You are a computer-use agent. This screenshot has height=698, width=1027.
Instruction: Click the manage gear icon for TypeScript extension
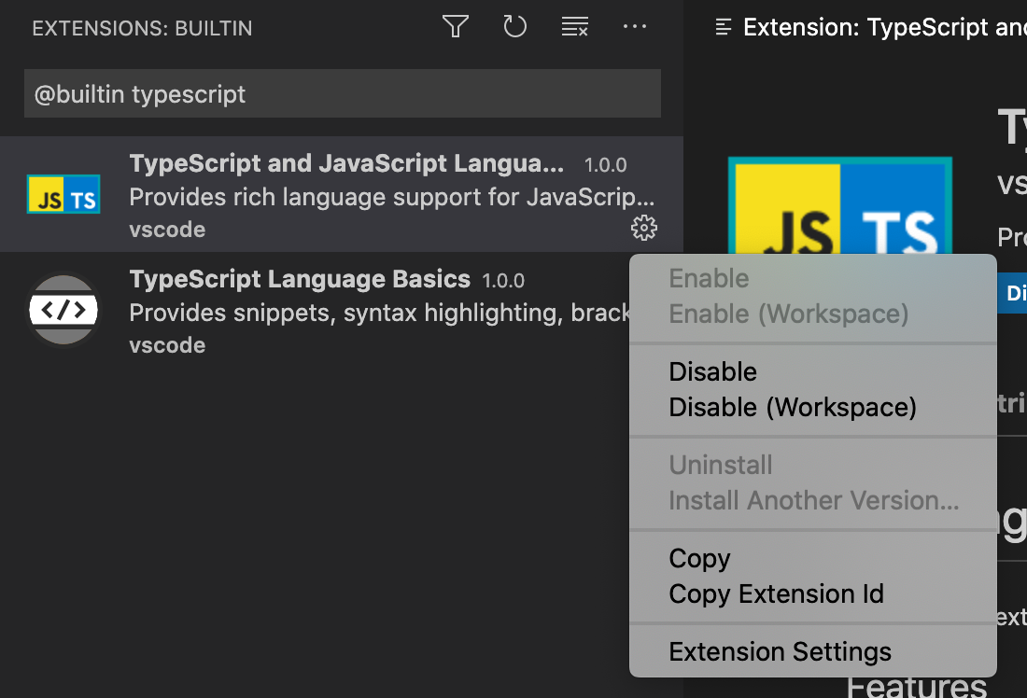tap(644, 228)
